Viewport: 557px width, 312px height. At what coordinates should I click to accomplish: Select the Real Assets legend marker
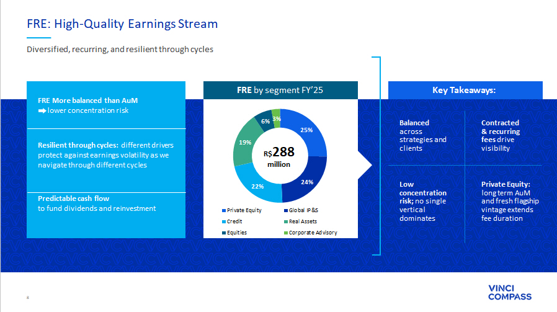(x=285, y=221)
